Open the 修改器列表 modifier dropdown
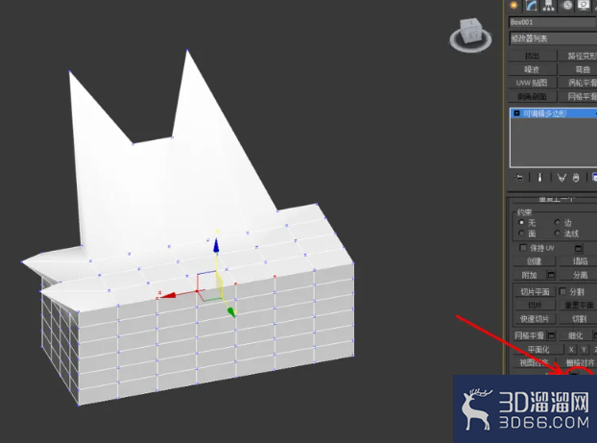This screenshot has height=443, width=597. click(x=553, y=38)
